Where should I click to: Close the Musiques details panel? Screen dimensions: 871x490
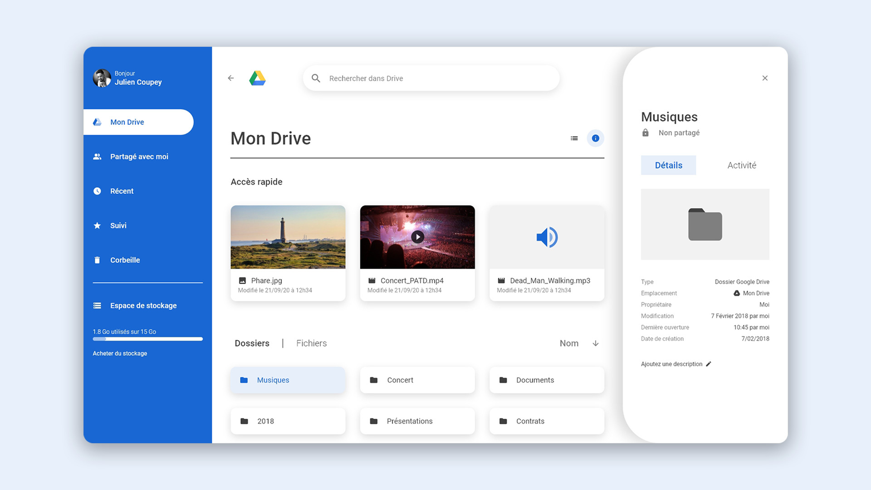(765, 78)
